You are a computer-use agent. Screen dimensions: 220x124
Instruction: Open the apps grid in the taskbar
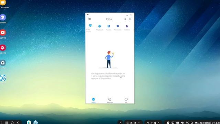(1, 123)
